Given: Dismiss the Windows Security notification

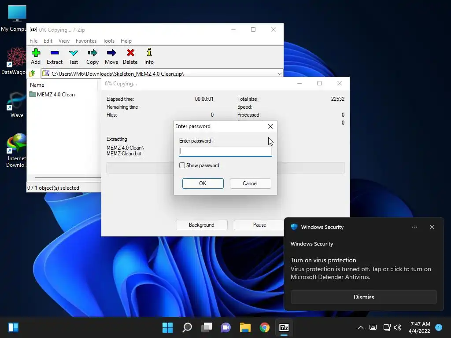Looking at the screenshot, I should click(x=363, y=297).
